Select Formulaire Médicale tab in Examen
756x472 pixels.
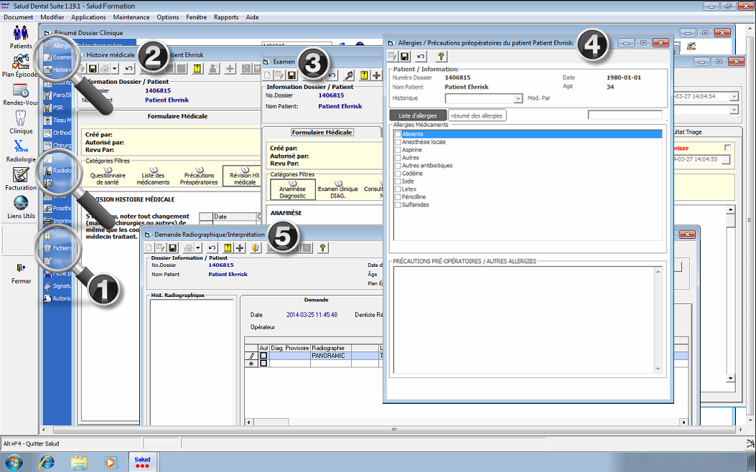click(x=322, y=132)
